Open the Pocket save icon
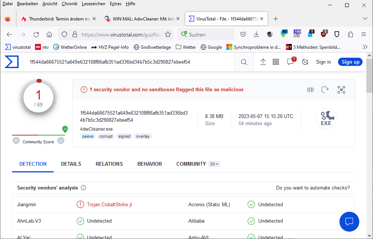The height and width of the screenshot is (239, 373). (243, 35)
